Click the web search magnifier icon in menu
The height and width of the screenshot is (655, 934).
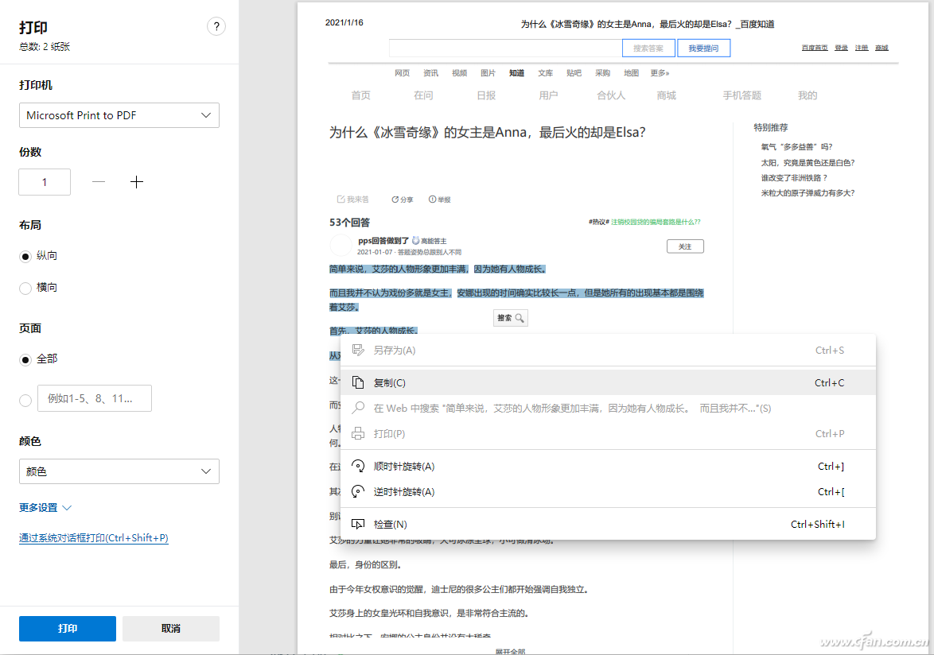coord(358,408)
